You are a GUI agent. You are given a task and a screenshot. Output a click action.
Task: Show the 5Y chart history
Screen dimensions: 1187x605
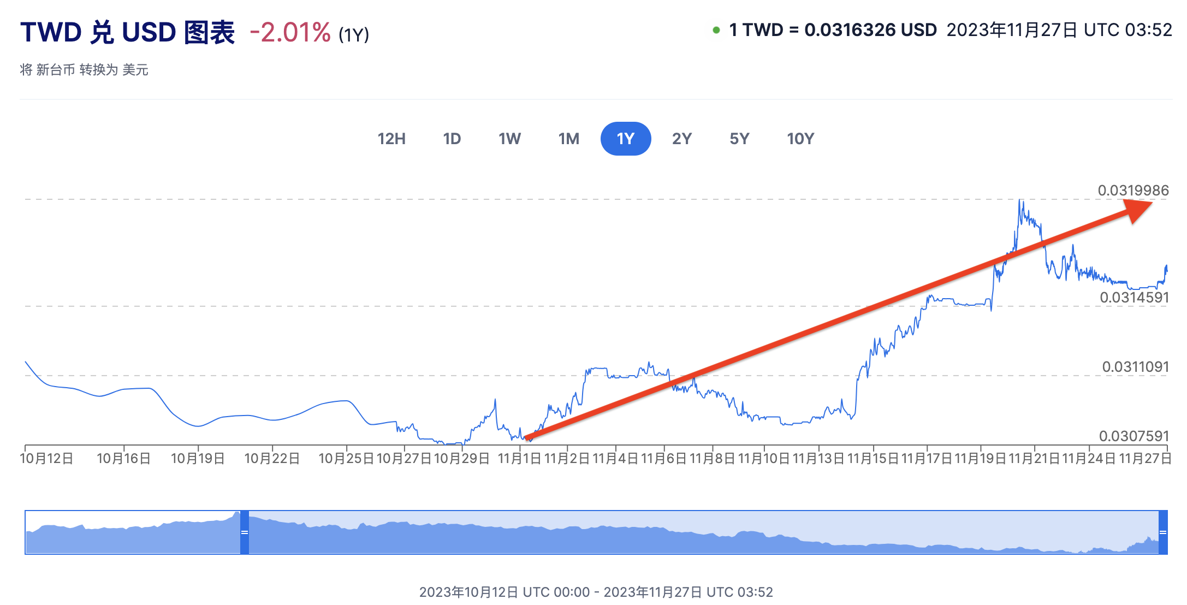[x=739, y=139]
